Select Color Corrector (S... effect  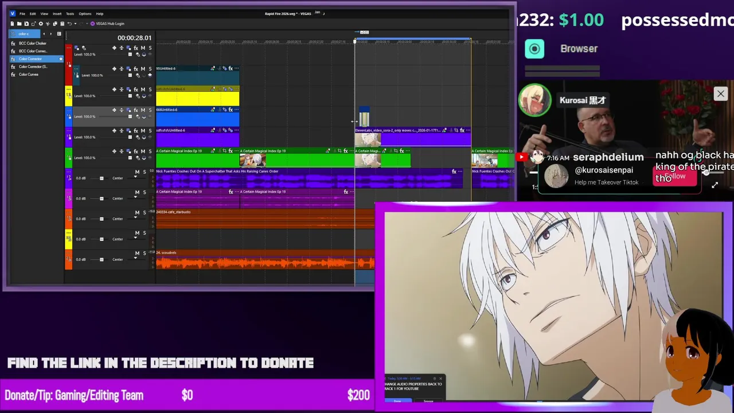click(x=33, y=67)
